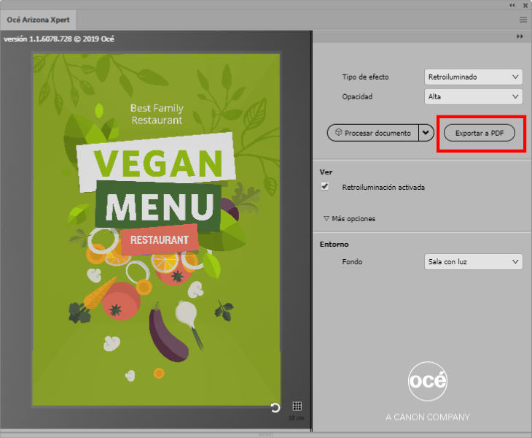Viewport: 532px width, 438px height.
Task: Close the Océ Arizona Xpert panel
Action: coord(525,5)
